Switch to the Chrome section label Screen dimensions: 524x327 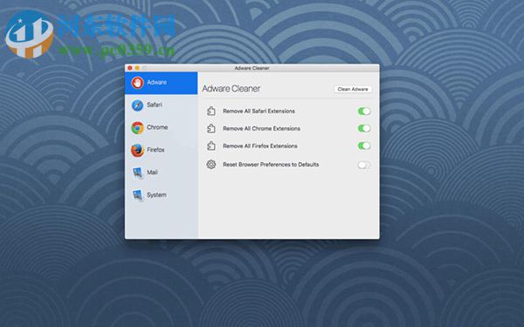tap(157, 127)
